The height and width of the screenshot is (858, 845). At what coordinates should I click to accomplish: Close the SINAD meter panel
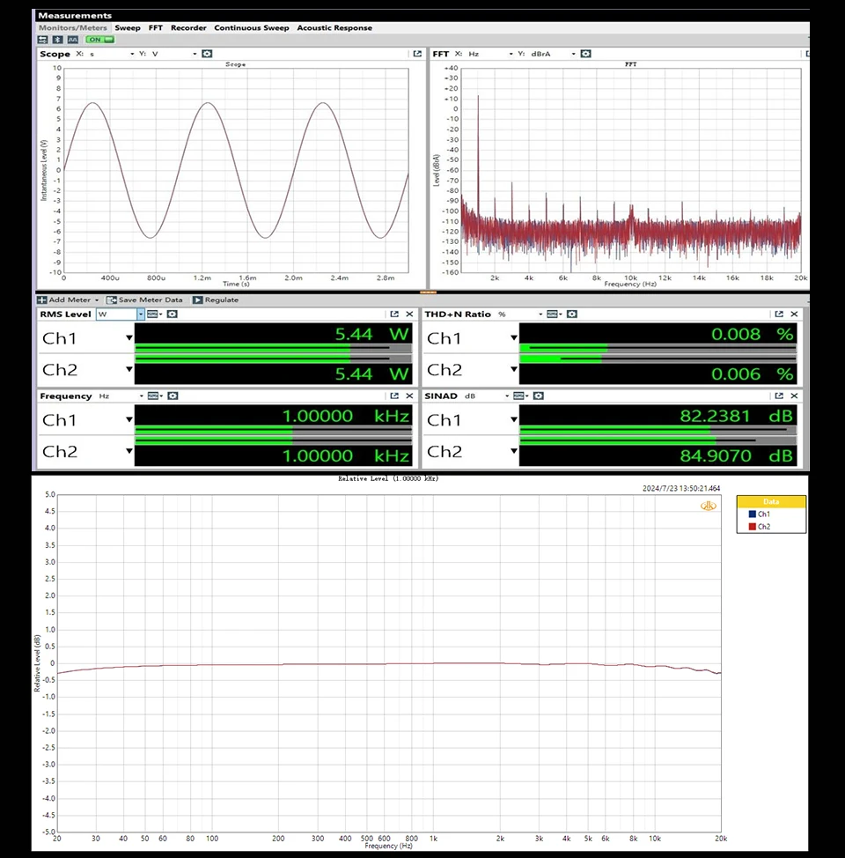click(x=794, y=396)
